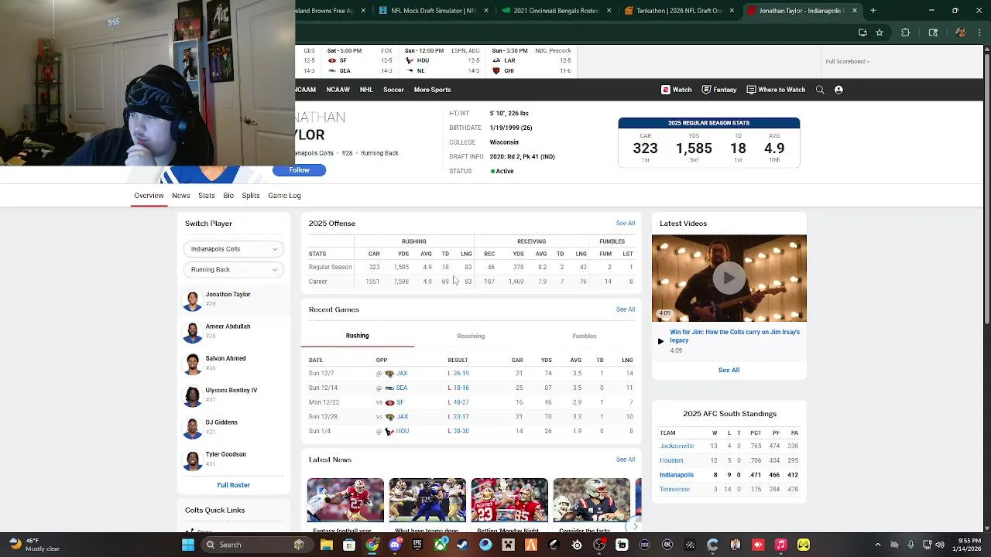The width and height of the screenshot is (991, 557).
Task: Click See All for 2025 Offense
Action: [626, 224]
